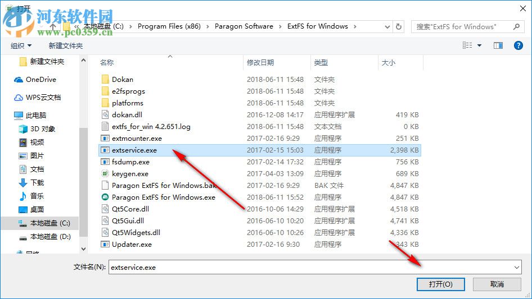532x299 pixels.
Task: Click the platforms folder icon
Action: tap(105, 103)
